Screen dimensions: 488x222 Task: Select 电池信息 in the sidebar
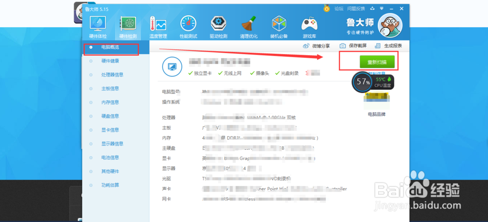pos(110,158)
